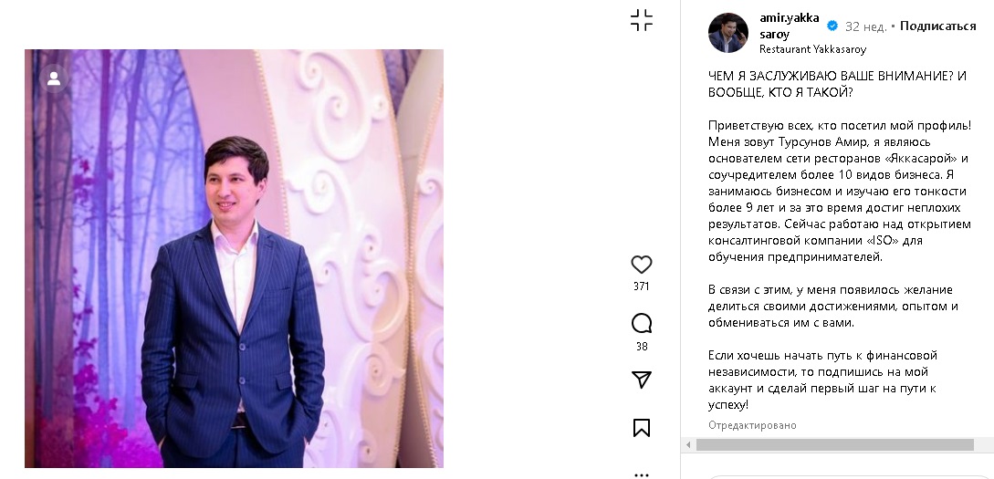Open more options below the bookmark icon
Screen dimensions: 994x479
[642, 474]
